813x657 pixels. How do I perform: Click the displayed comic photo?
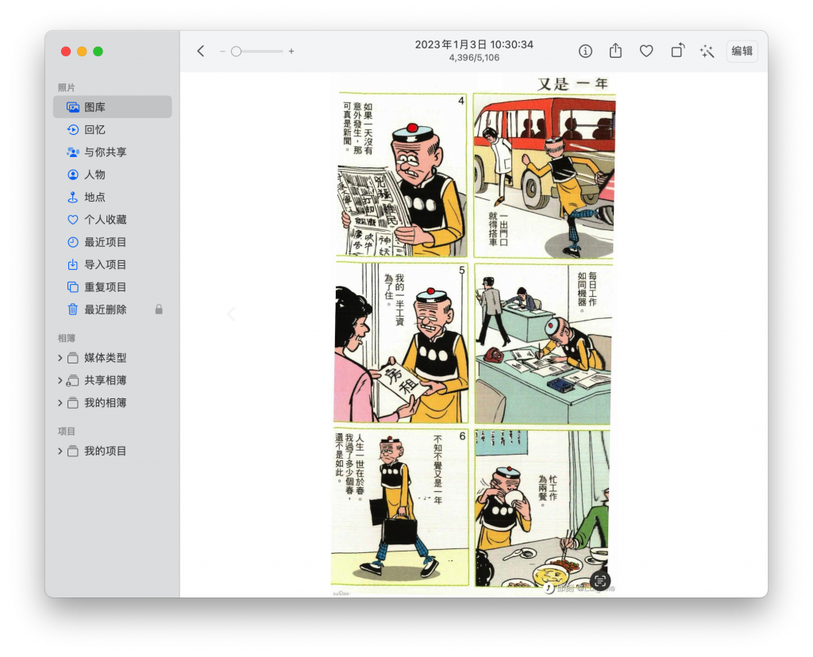tap(473, 335)
